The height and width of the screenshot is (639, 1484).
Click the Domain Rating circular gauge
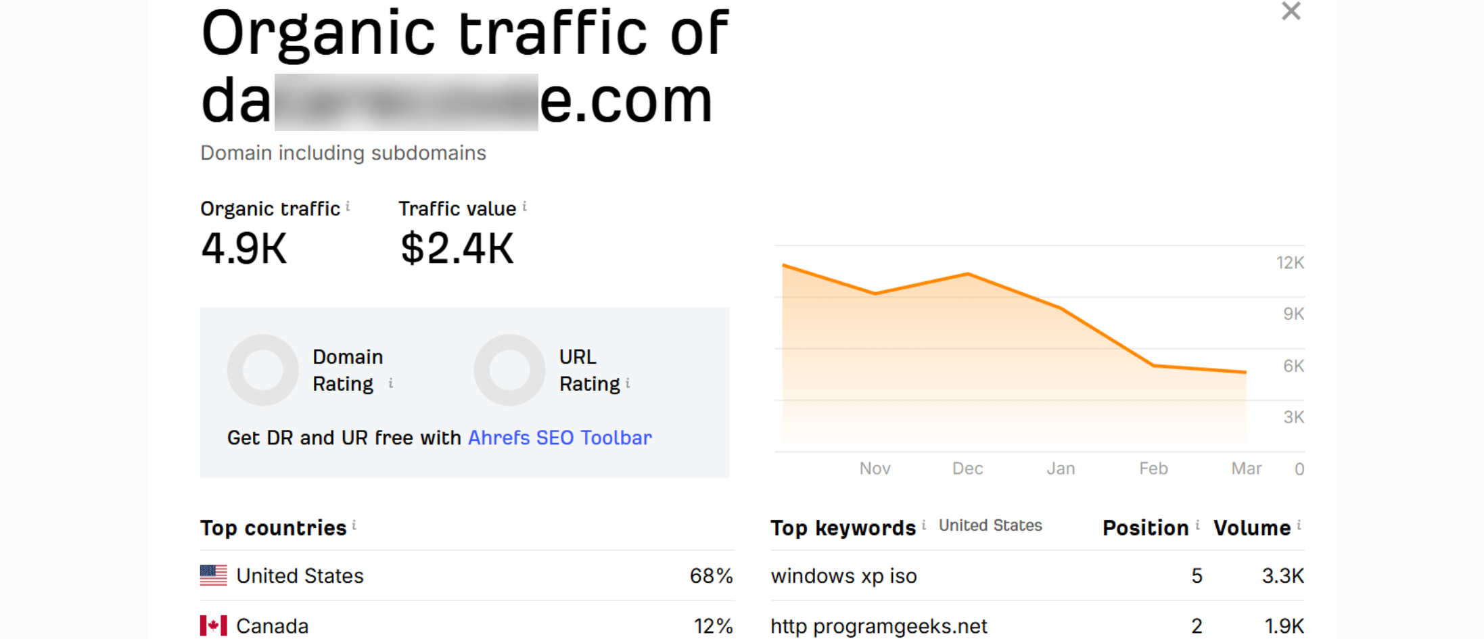[262, 370]
